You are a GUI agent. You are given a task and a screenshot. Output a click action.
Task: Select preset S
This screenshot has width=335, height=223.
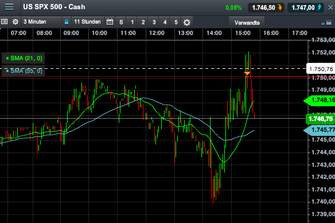(x=121, y=22)
